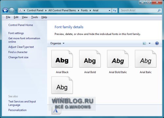Click the Arial Bold Italic label
Screen dimensions: 164x118
pos(118,72)
